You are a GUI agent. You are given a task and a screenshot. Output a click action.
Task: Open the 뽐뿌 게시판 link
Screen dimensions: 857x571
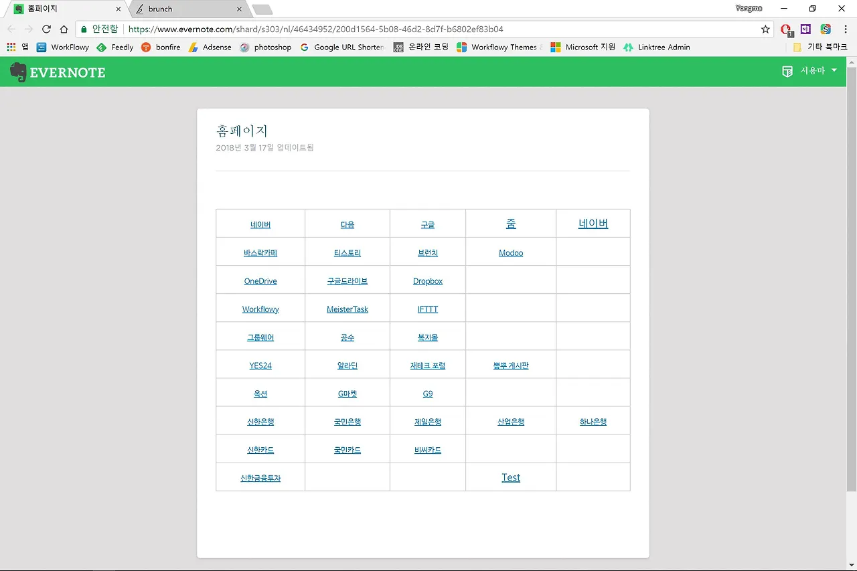pos(511,365)
